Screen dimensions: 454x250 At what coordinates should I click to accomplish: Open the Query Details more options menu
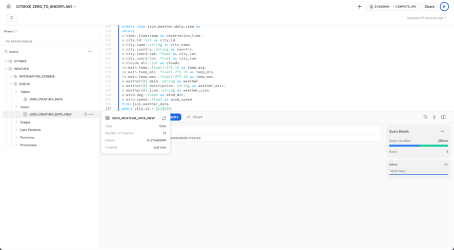tap(443, 132)
